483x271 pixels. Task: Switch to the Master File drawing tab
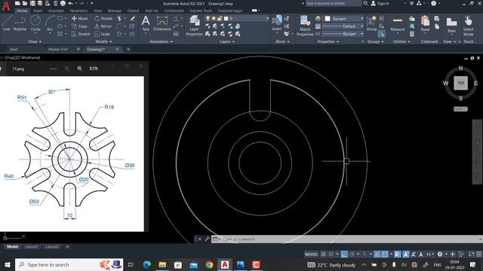[58, 49]
